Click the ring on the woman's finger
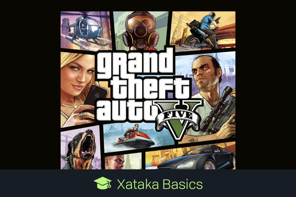This screenshot has height=197, width=296. coord(82,115)
